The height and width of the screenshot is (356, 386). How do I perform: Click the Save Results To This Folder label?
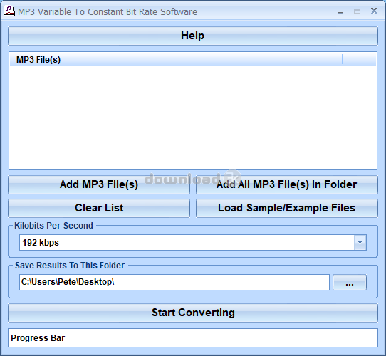pyautogui.click(x=70, y=266)
